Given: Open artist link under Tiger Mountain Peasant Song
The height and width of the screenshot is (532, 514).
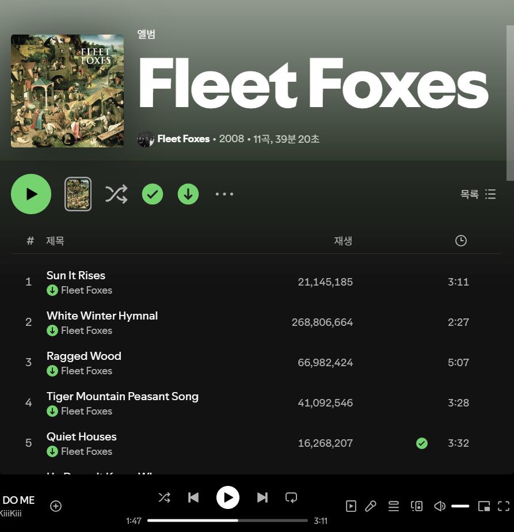Looking at the screenshot, I should (x=86, y=411).
